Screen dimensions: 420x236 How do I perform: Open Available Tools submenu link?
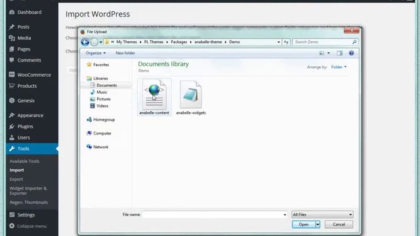tap(24, 161)
